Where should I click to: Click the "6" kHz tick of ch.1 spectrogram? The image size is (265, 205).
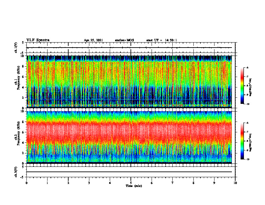(23, 77)
